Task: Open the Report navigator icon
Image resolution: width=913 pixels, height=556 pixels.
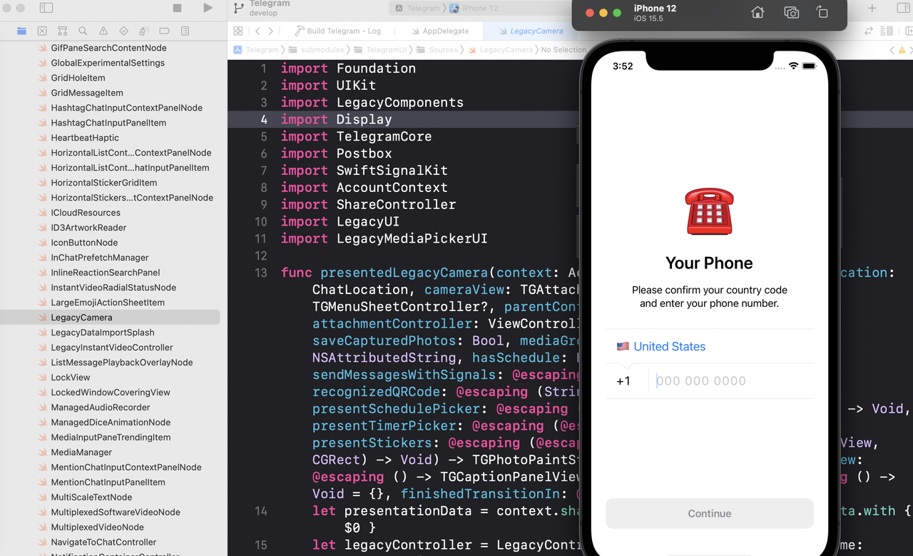Action: pyautogui.click(x=185, y=31)
